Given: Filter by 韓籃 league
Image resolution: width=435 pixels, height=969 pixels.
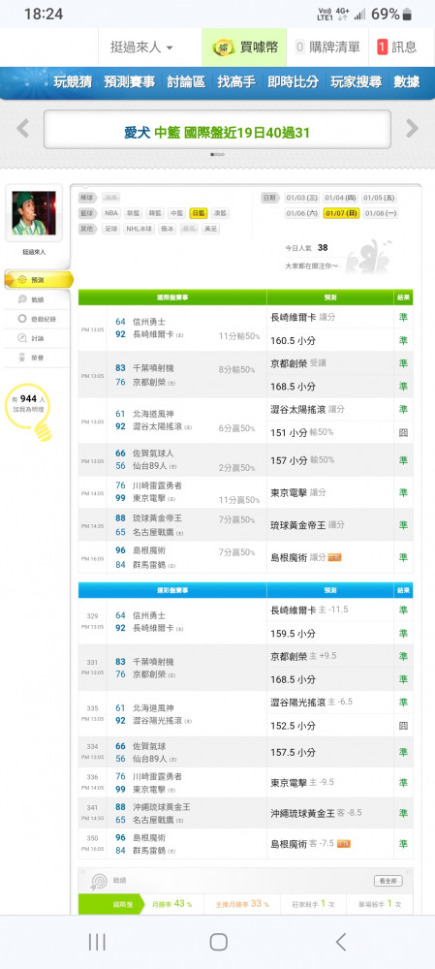Looking at the screenshot, I should click(154, 213).
